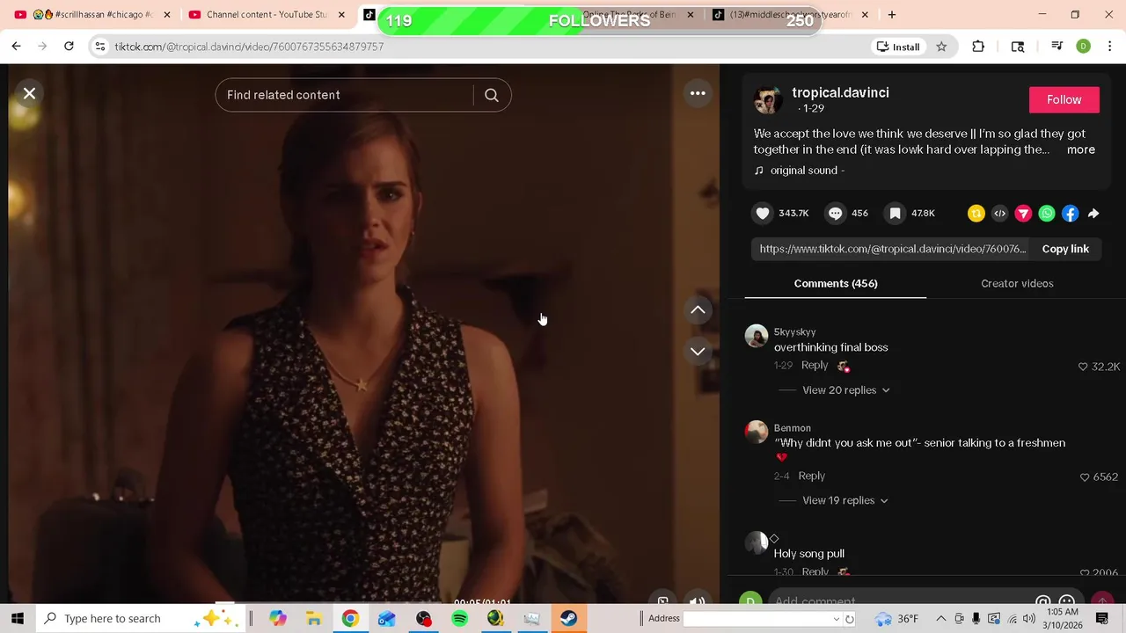Reply to Skyyskyy's comment

pos(815,365)
